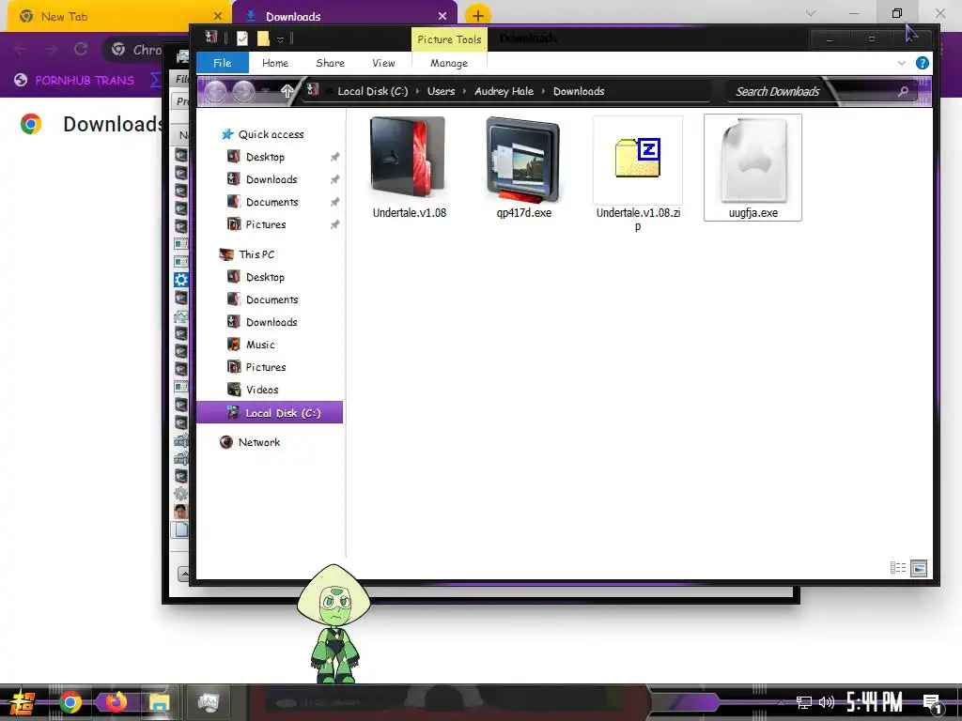The image size is (962, 721).
Task: Expand breadcrumb arrow after Users
Action: (x=464, y=91)
